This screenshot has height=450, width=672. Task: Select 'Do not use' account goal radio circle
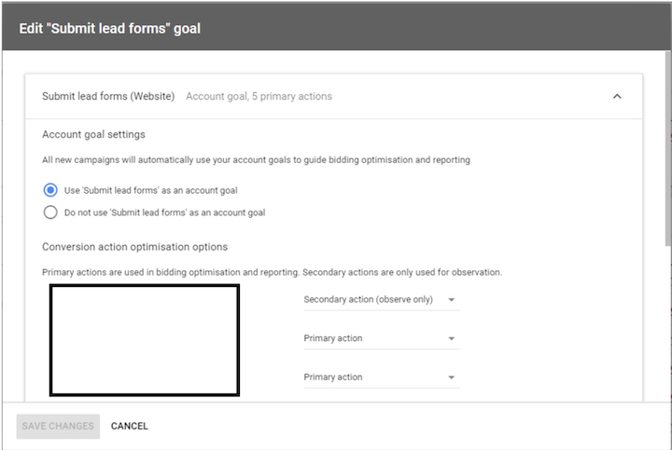pyautogui.click(x=50, y=212)
